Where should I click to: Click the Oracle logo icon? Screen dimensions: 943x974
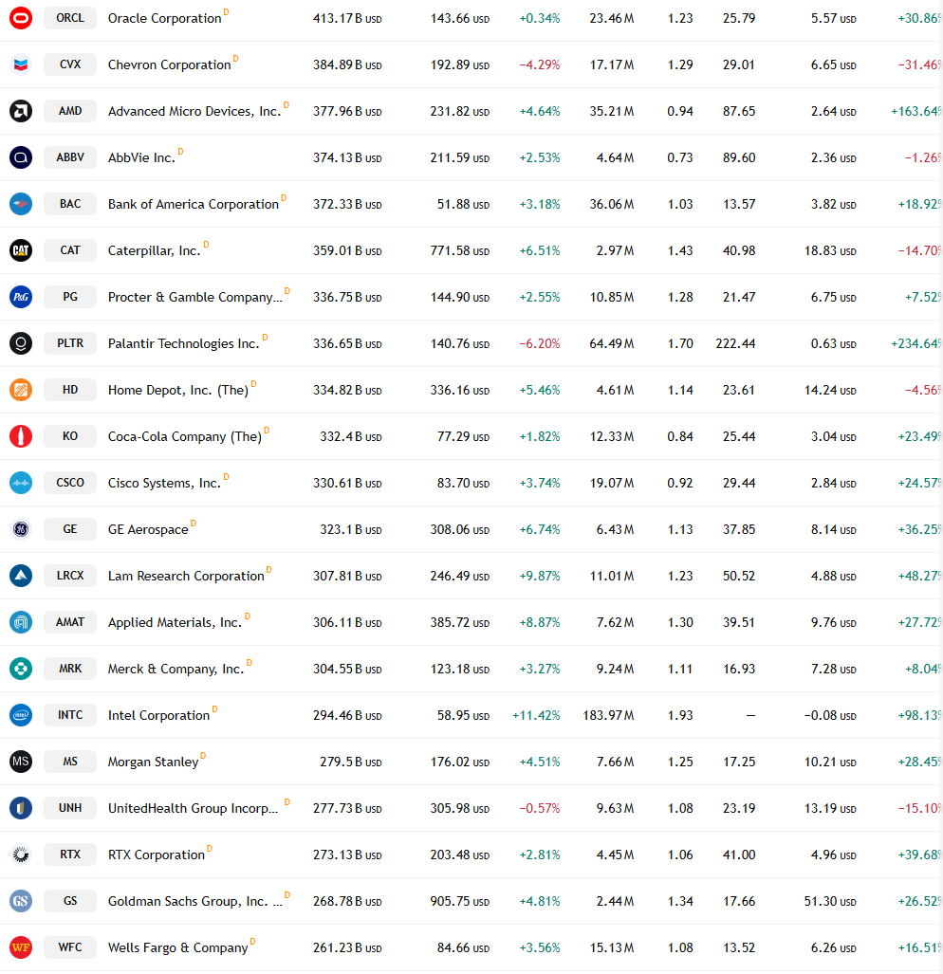click(21, 18)
